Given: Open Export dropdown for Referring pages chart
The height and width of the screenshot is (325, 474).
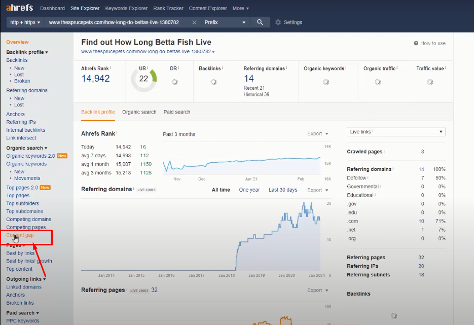Looking at the screenshot, I should 318,290.
